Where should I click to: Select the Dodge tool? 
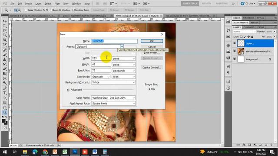click(5, 83)
